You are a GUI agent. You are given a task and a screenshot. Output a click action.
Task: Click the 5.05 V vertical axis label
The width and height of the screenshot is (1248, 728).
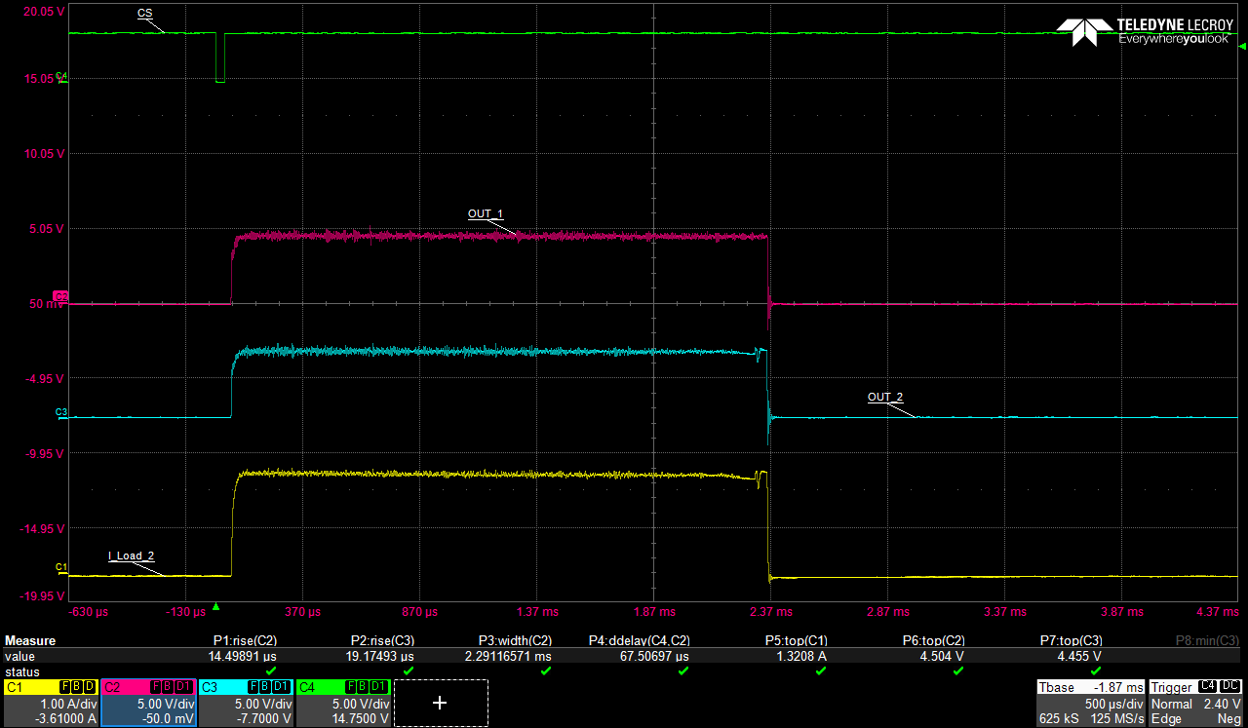(48, 229)
